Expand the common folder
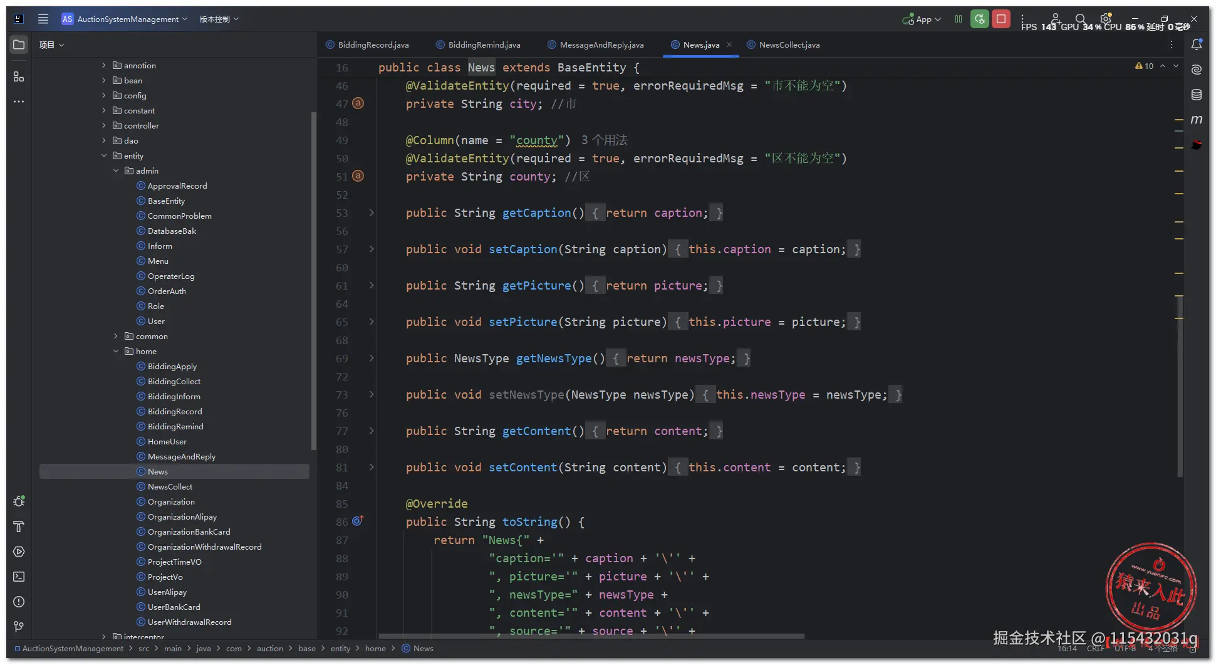 [116, 336]
